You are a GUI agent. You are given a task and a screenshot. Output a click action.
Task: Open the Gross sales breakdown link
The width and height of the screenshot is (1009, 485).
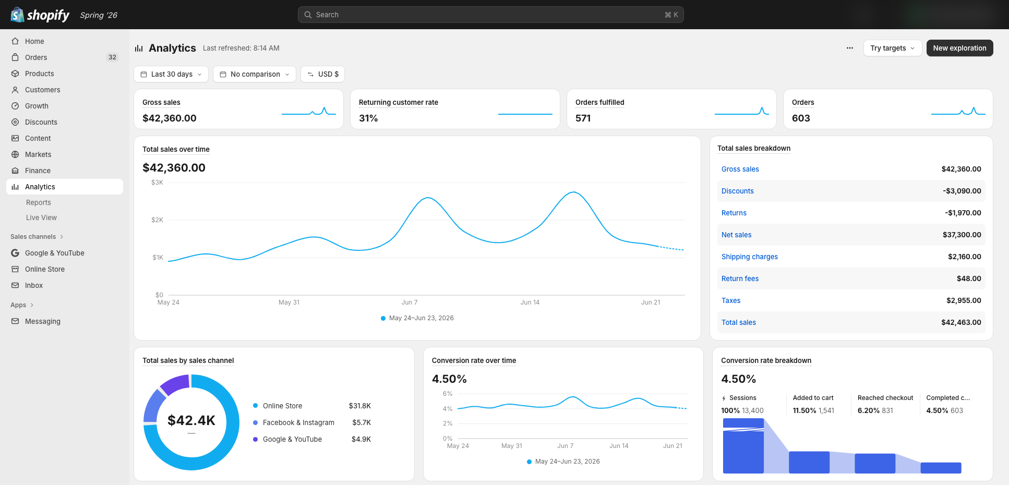740,169
